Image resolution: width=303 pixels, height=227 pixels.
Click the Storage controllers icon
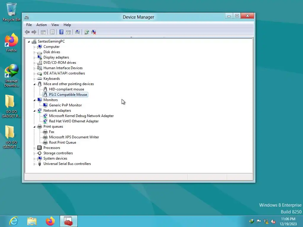point(40,153)
